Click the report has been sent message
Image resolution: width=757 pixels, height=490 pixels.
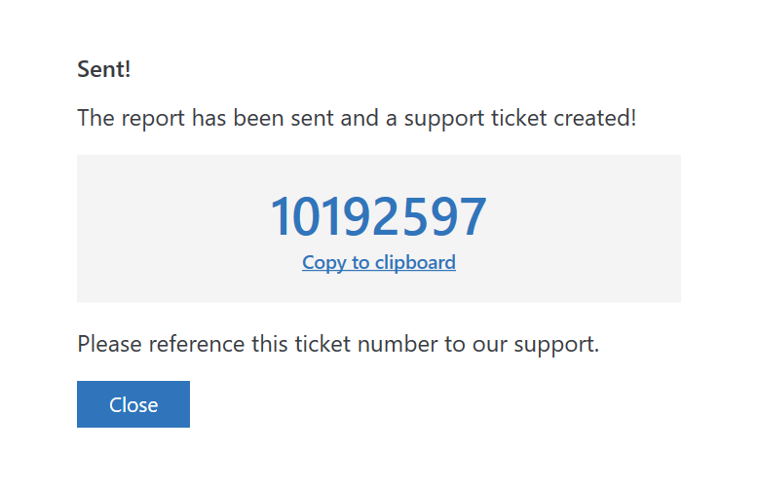coord(357,119)
